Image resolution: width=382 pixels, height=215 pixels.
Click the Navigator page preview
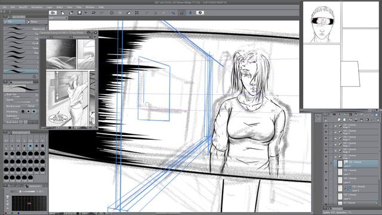(341, 55)
